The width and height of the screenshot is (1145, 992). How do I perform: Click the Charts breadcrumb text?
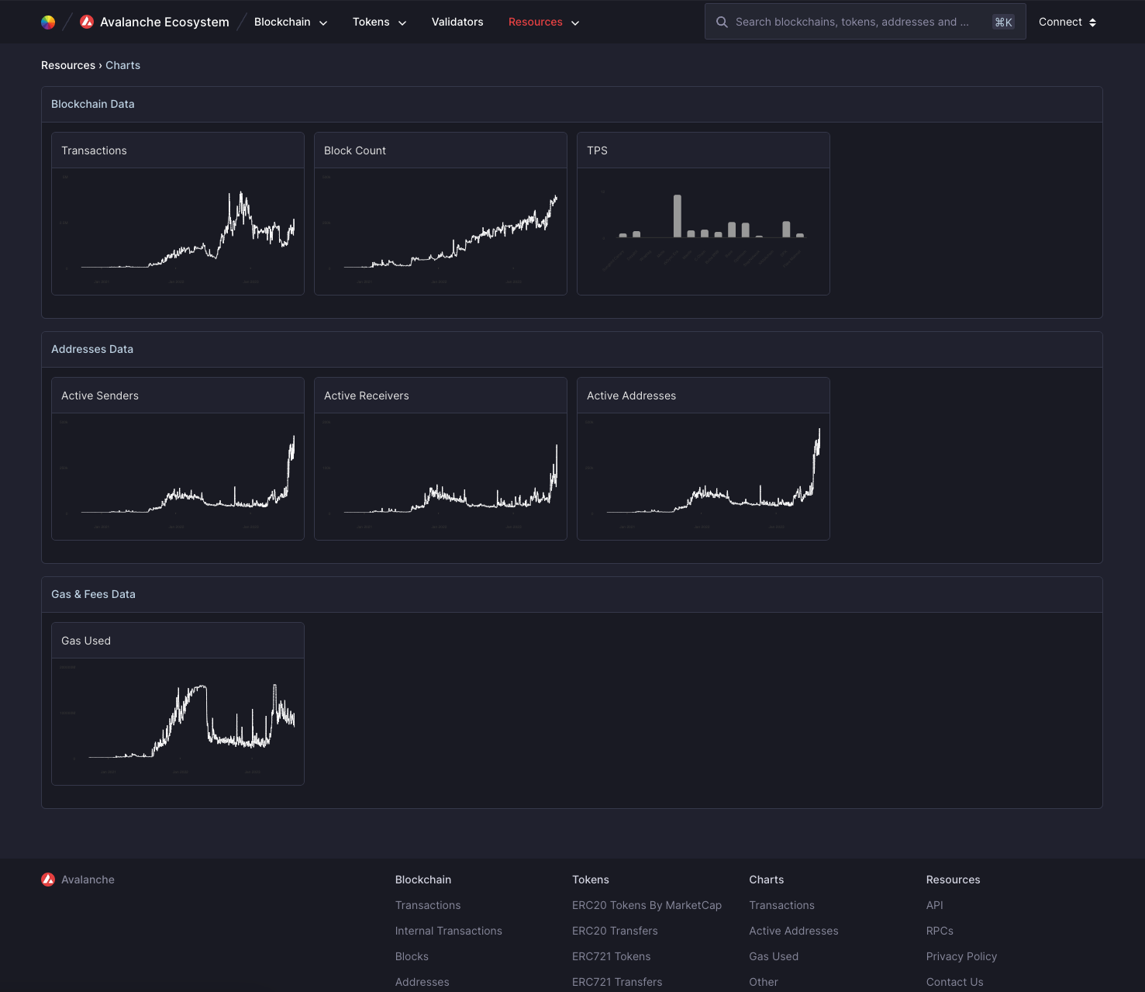123,65
